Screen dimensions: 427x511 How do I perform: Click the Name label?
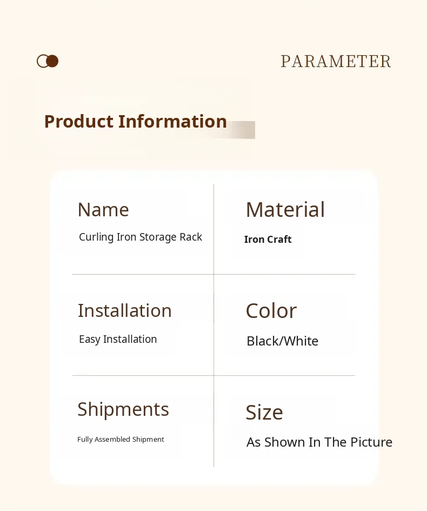103,210
